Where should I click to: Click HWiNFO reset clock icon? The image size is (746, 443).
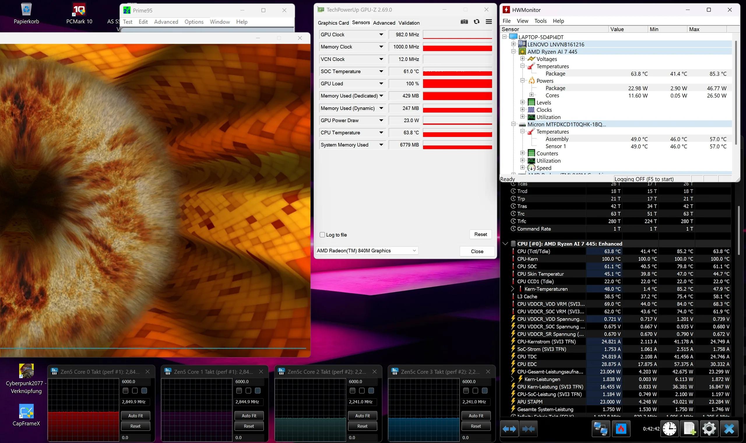669,429
